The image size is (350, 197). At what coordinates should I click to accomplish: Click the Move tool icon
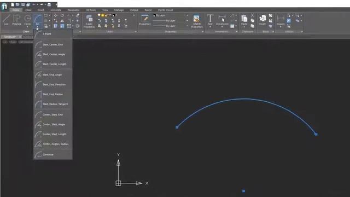(x=56, y=15)
